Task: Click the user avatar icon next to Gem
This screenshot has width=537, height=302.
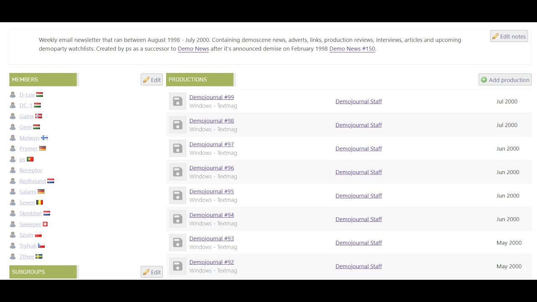Action: point(13,127)
